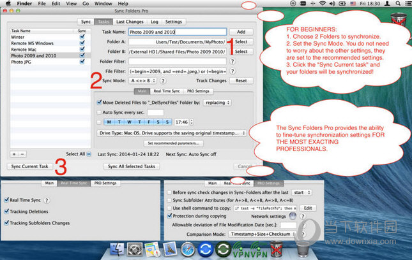412x260 pixels.
Task: Open Network settings help question mark
Action: coord(303,216)
